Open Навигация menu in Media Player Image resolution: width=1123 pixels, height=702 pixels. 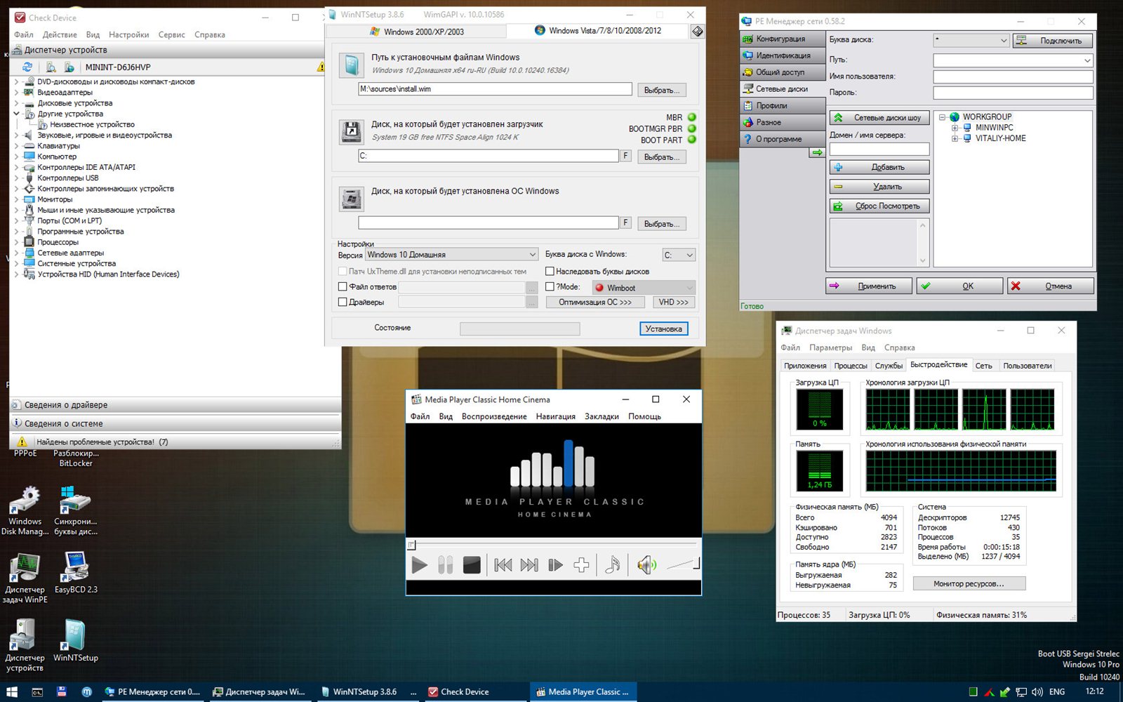coord(555,416)
